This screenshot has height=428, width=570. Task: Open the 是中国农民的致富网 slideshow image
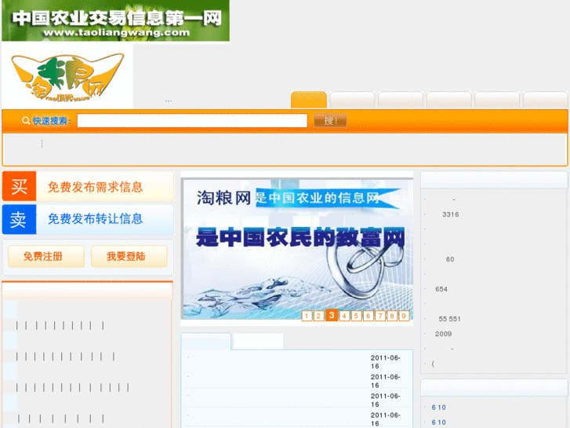point(297,249)
